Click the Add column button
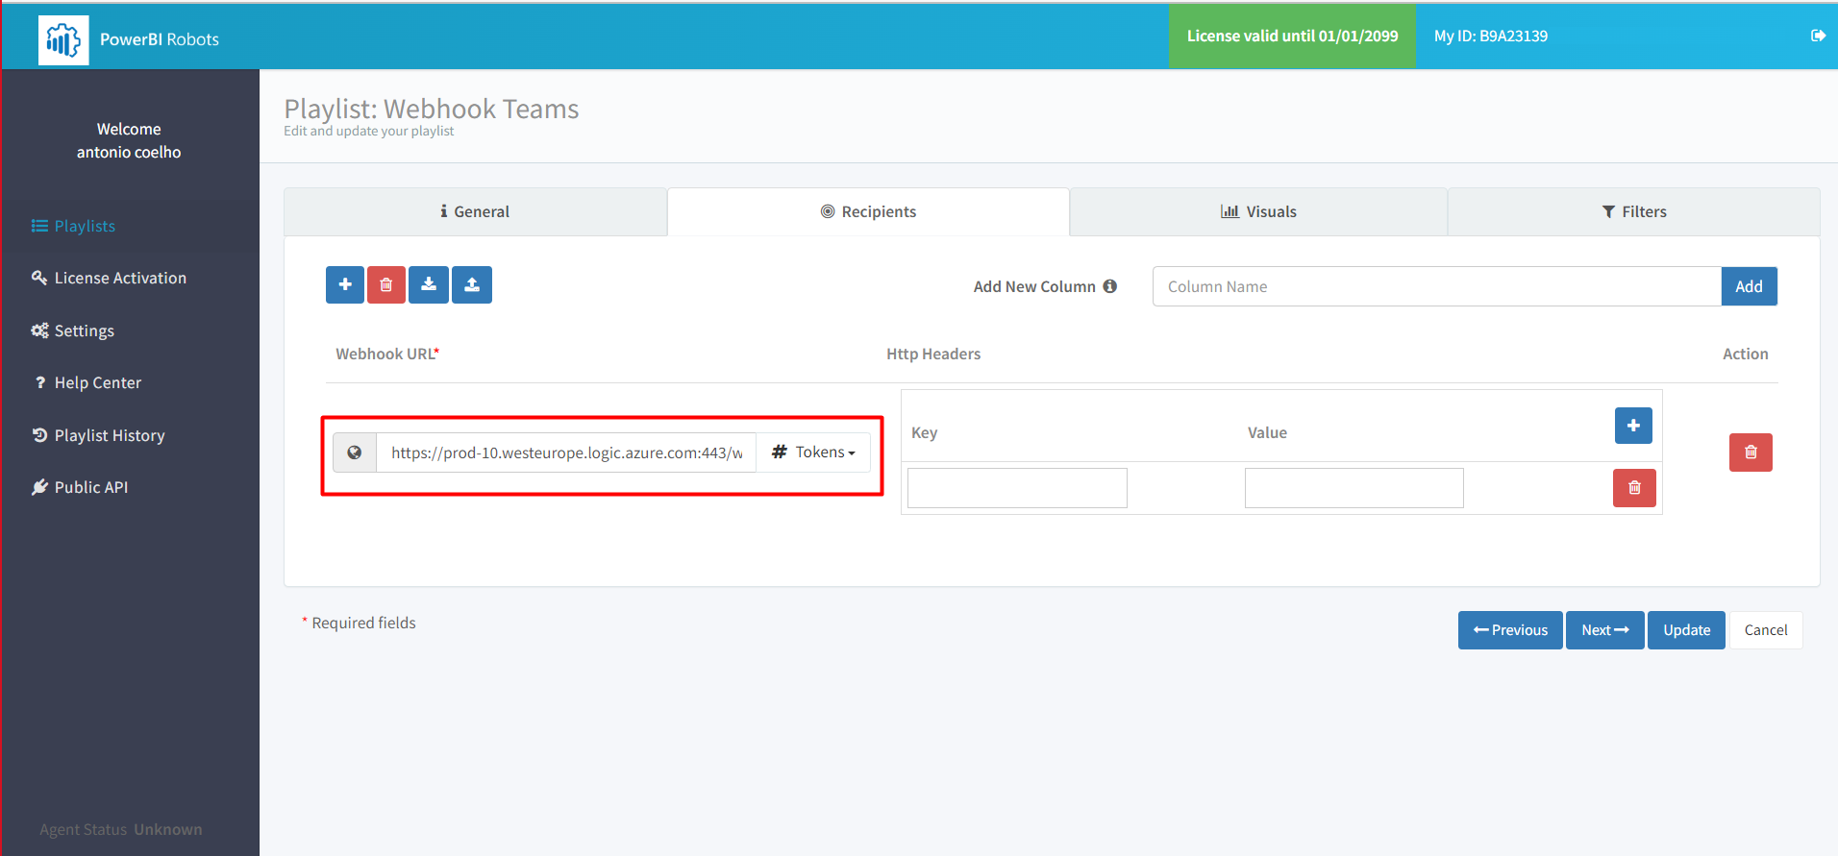The height and width of the screenshot is (856, 1838). point(1749,286)
